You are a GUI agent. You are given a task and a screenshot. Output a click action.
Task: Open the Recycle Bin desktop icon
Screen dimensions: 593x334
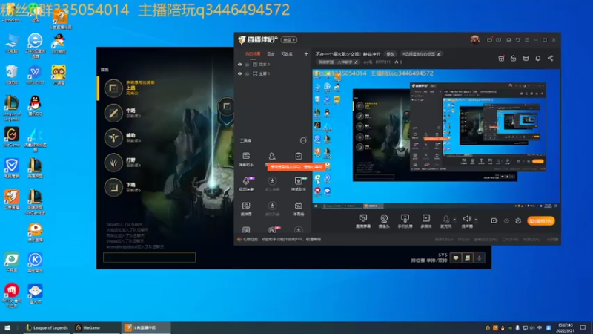pyautogui.click(x=12, y=74)
